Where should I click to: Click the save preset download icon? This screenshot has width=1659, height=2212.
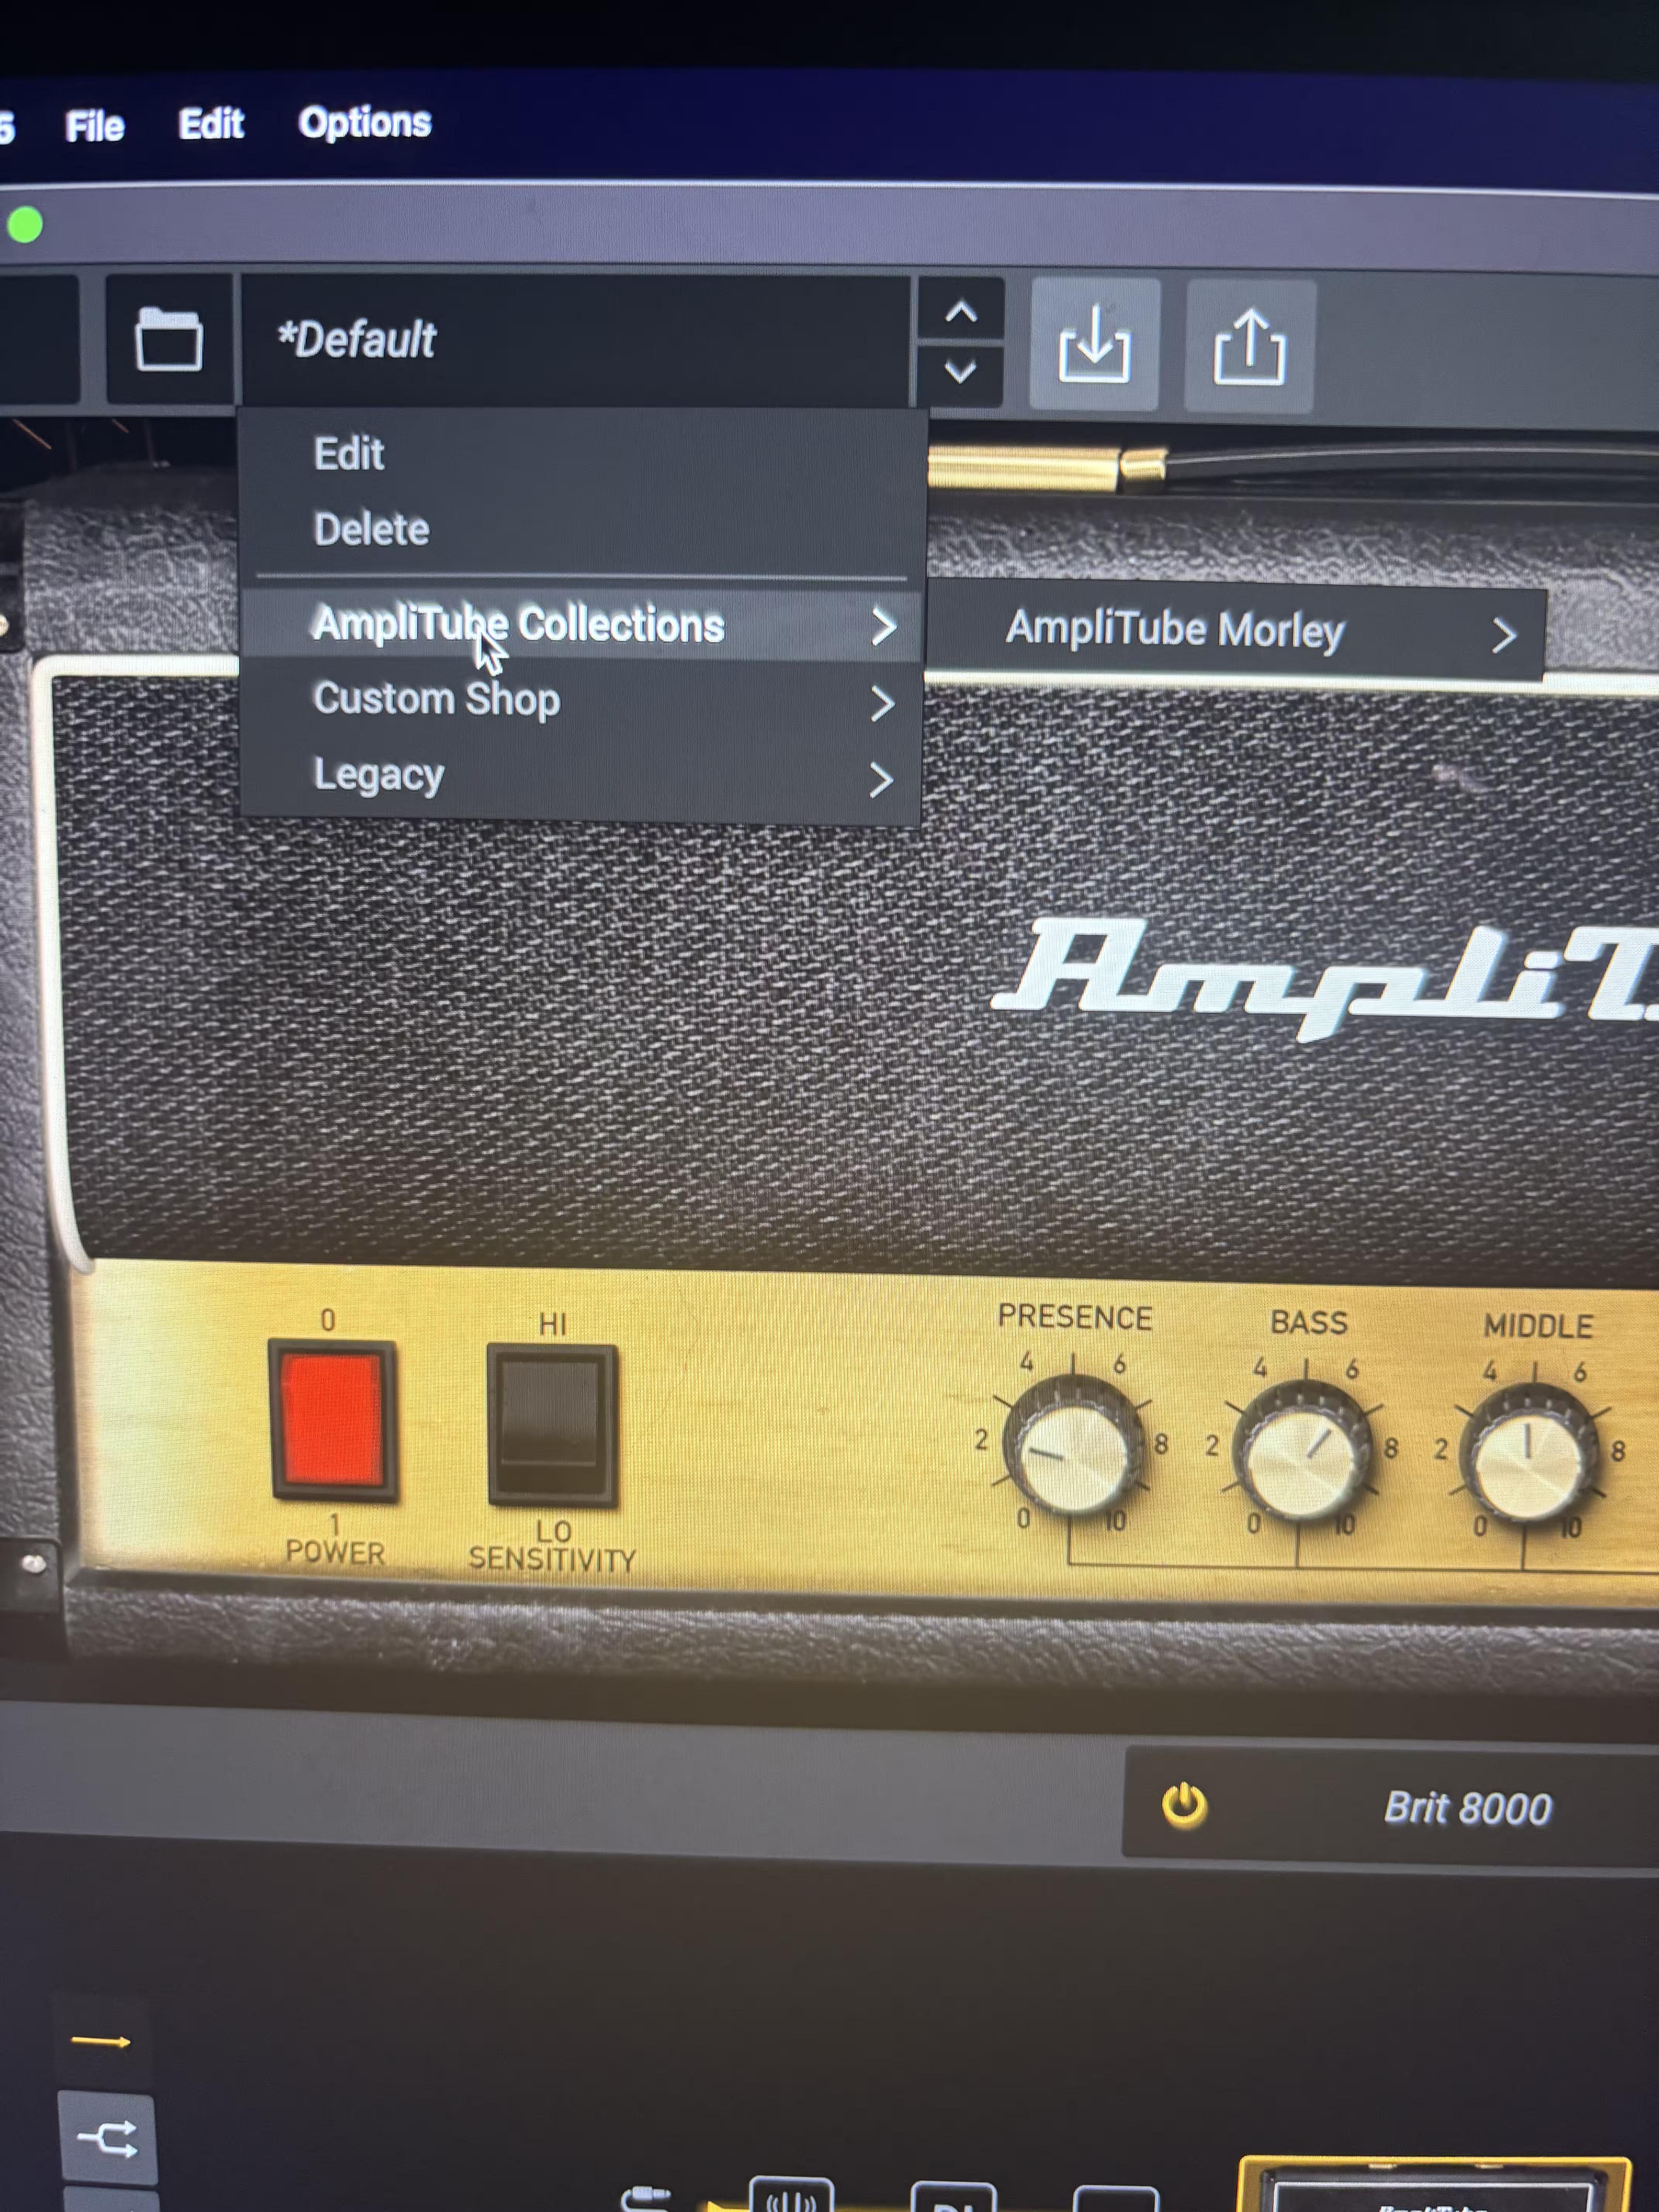click(1095, 345)
